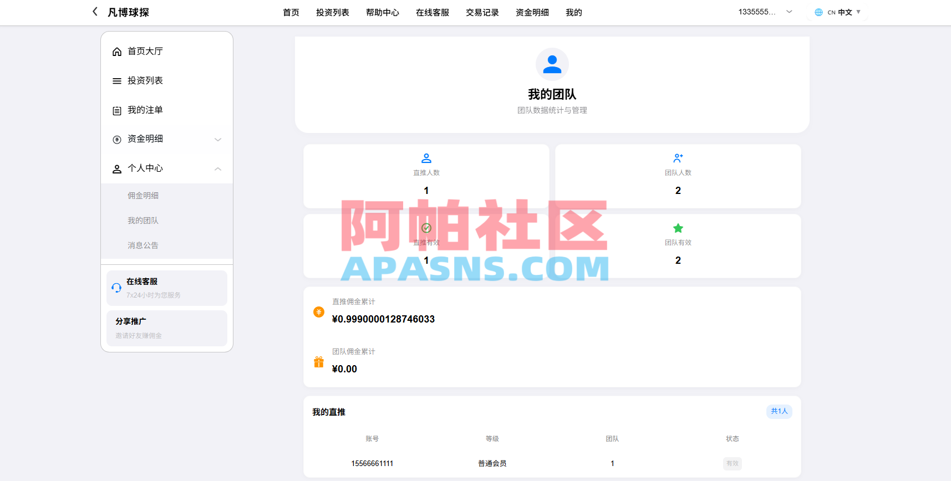Screen dimensions: 951x481
Task: Click the 共1人 badge
Action: 779,411
